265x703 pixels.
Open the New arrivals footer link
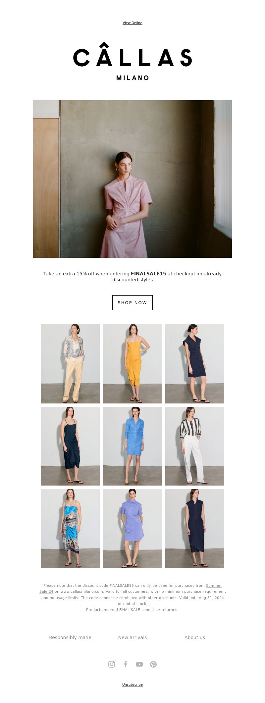point(132,637)
